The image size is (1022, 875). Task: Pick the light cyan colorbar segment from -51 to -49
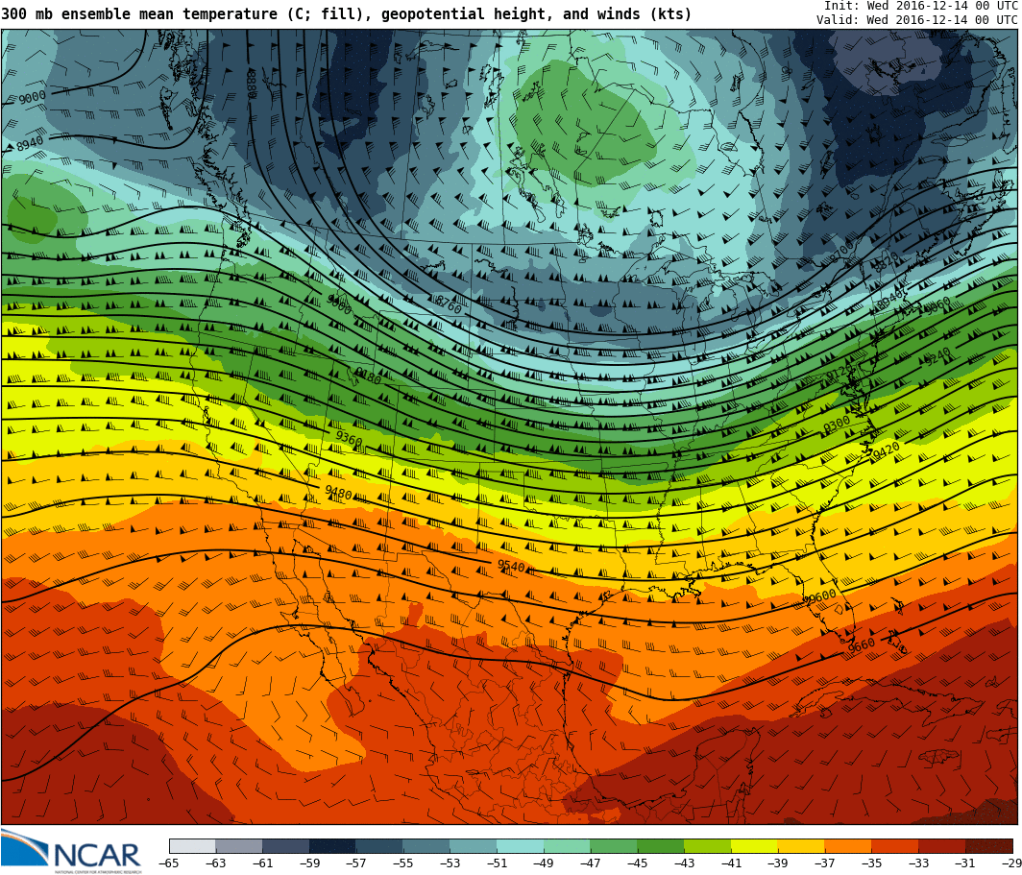[x=521, y=846]
